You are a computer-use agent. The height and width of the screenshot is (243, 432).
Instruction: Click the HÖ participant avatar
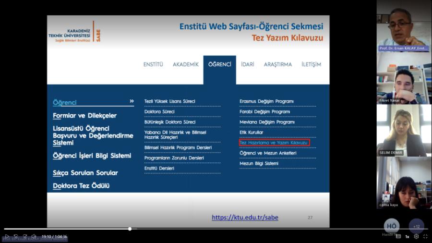391,226
